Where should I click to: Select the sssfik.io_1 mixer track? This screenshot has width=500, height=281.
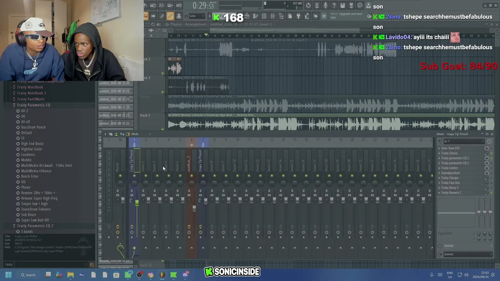coord(189,164)
